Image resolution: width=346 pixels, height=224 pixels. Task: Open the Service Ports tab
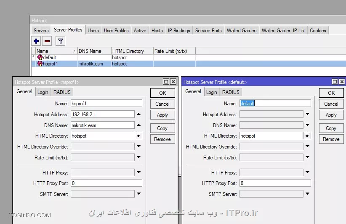[208, 31]
